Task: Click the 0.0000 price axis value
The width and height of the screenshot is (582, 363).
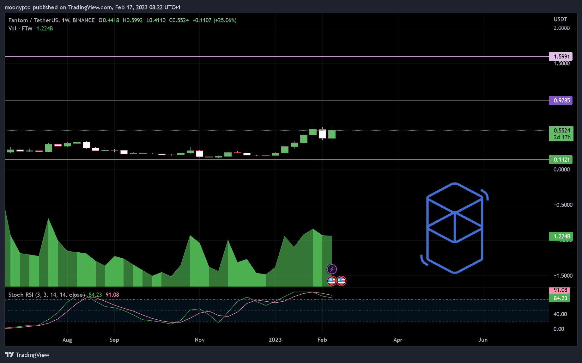Action: tap(561, 170)
